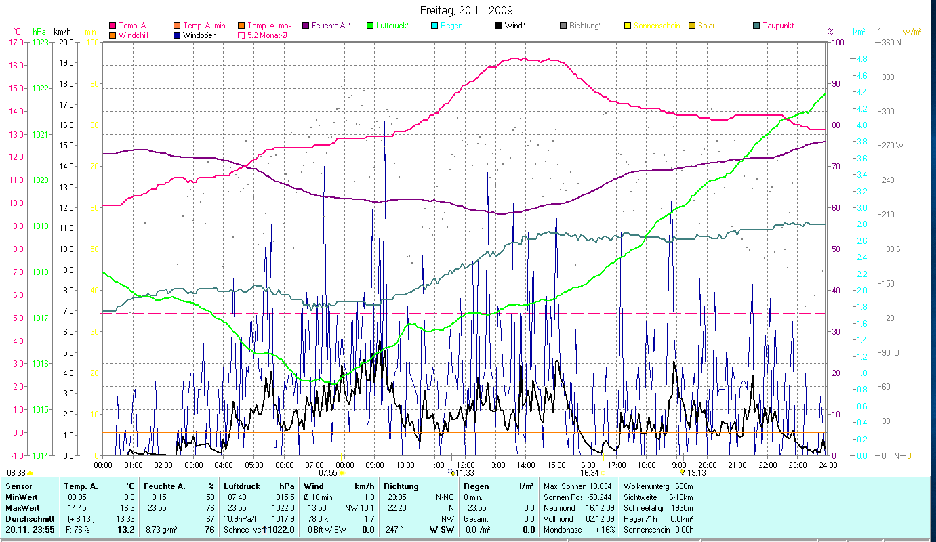
Task: Click the cyan Regen legend square
Action: (x=434, y=26)
